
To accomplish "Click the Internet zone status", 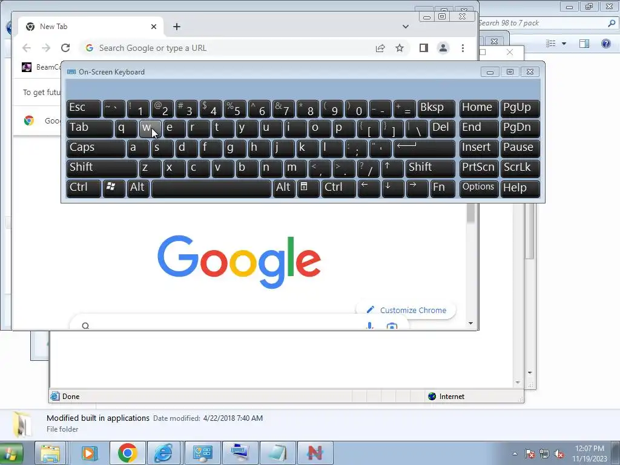I will pyautogui.click(x=446, y=396).
